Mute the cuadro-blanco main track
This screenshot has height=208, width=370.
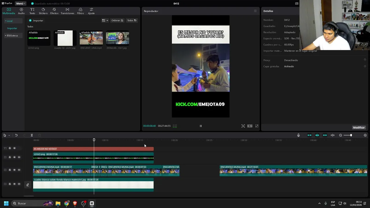[x=19, y=184]
